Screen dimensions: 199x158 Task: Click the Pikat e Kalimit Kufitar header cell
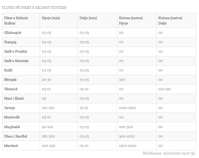16,21
